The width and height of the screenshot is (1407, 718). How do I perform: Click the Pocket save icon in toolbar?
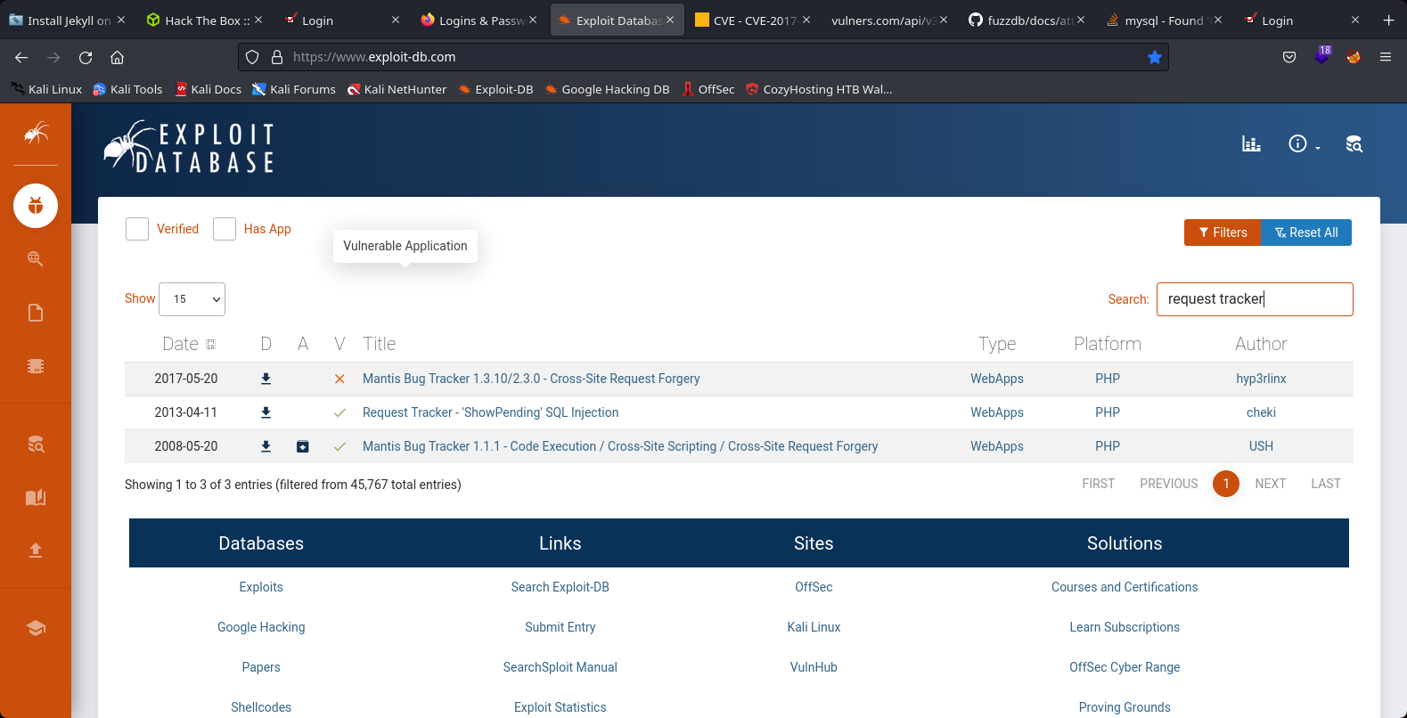click(1289, 57)
